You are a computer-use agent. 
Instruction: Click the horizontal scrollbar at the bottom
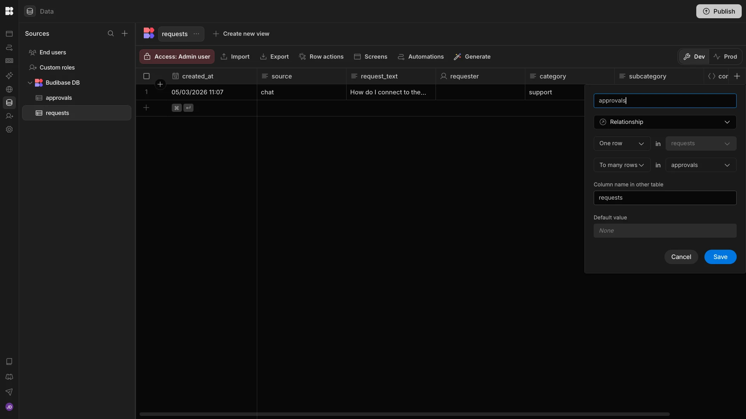404,414
